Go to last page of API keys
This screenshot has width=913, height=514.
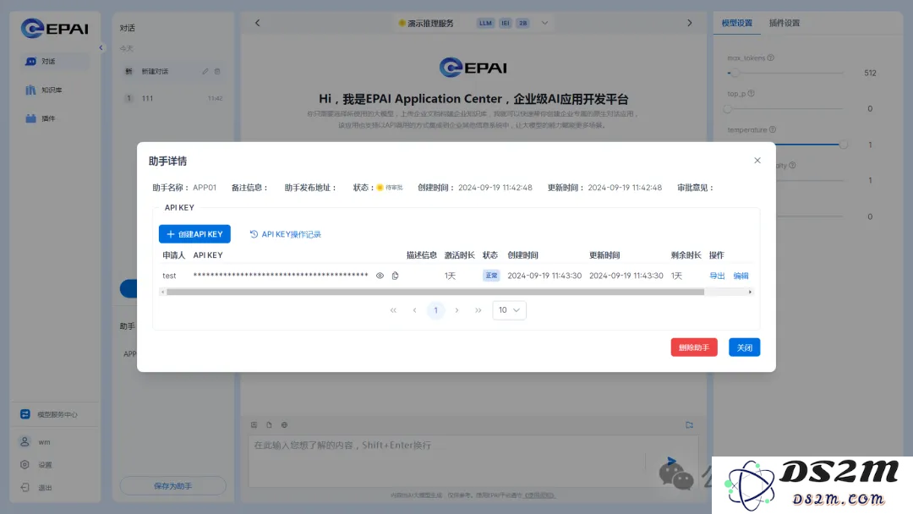(478, 310)
